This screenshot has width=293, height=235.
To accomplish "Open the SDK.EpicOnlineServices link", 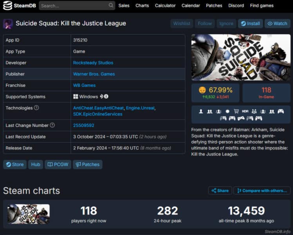I will [98, 114].
